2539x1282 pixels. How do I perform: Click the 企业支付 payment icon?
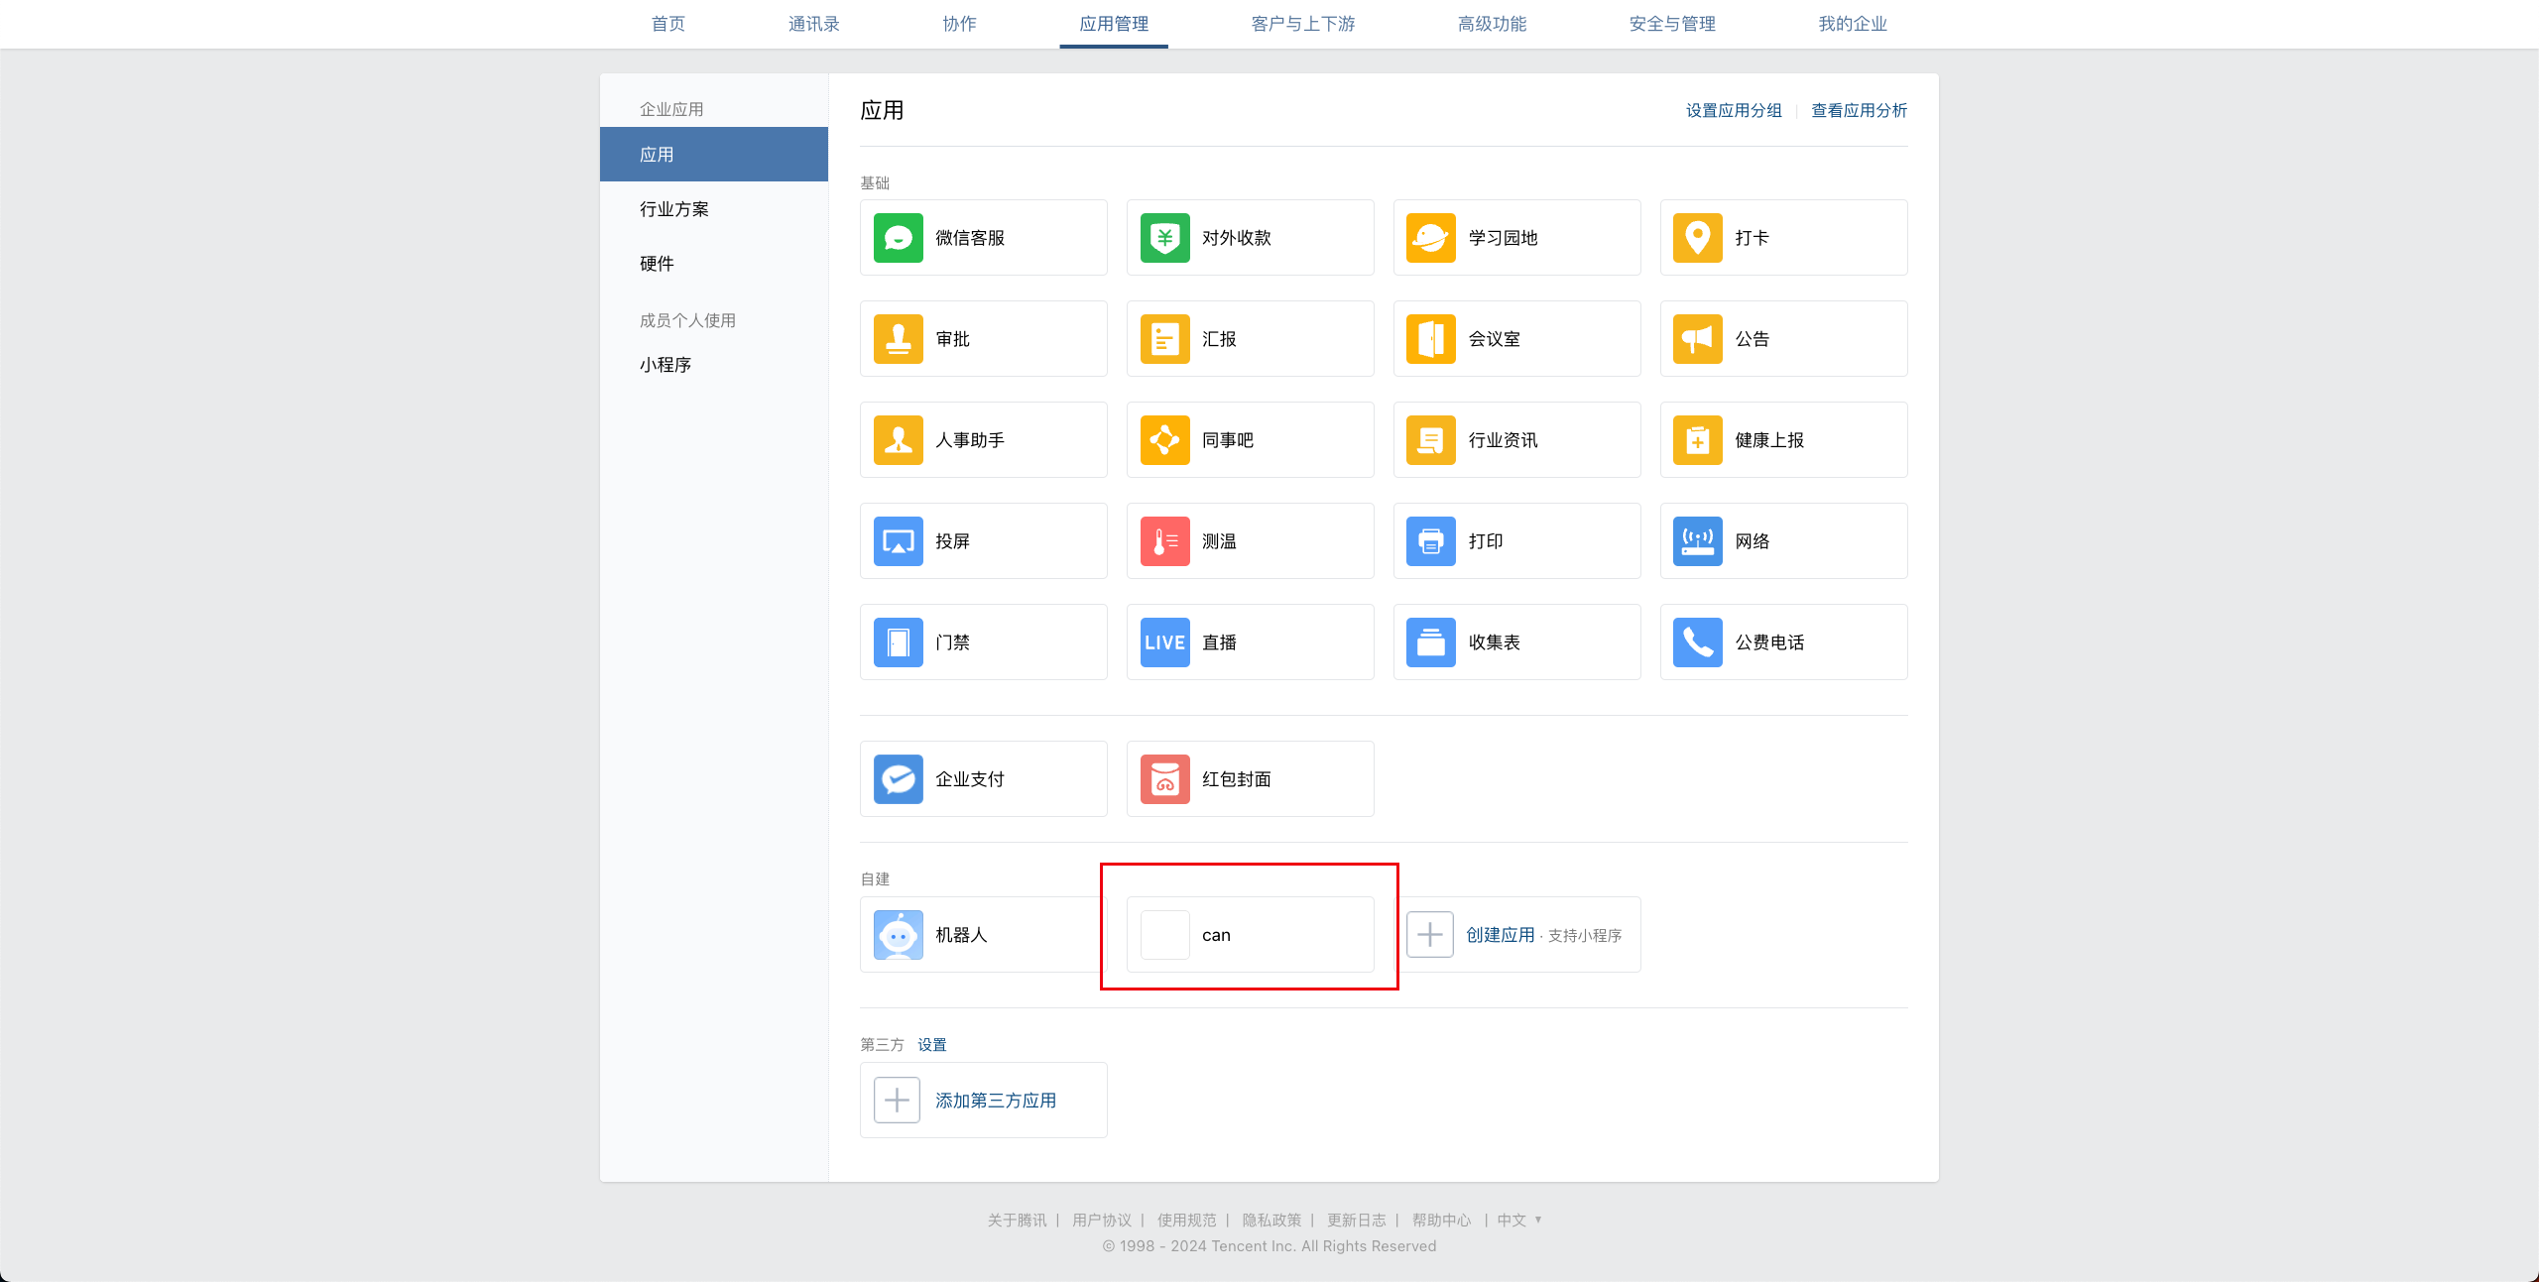[x=898, y=779]
